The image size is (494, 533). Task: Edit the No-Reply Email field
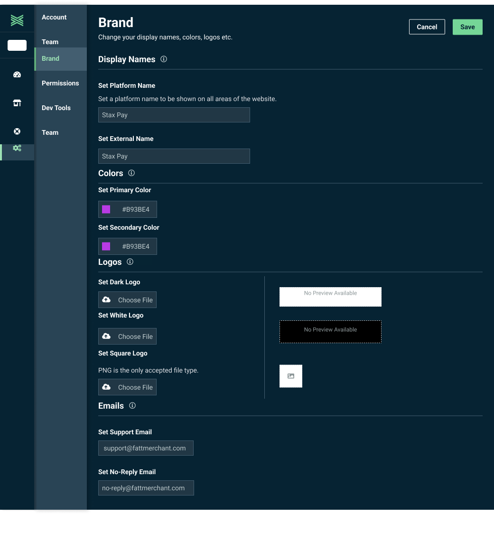146,488
